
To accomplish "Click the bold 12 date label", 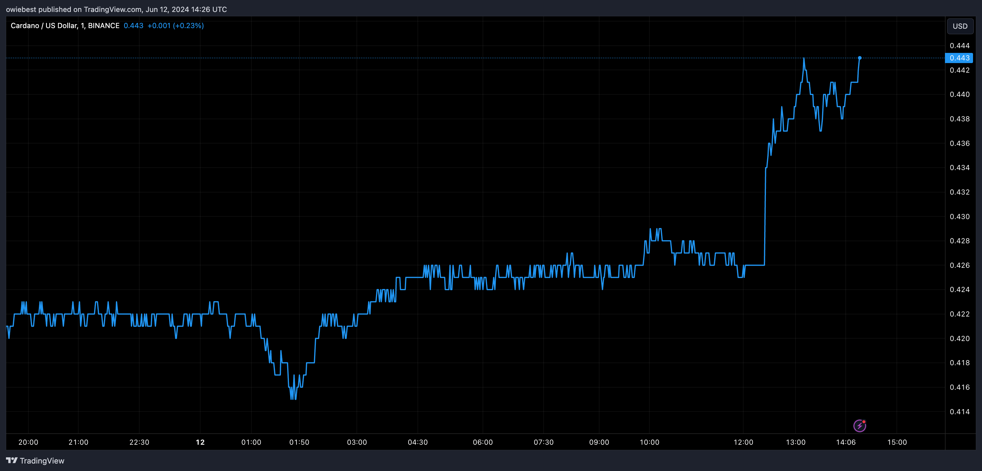I will click(200, 442).
